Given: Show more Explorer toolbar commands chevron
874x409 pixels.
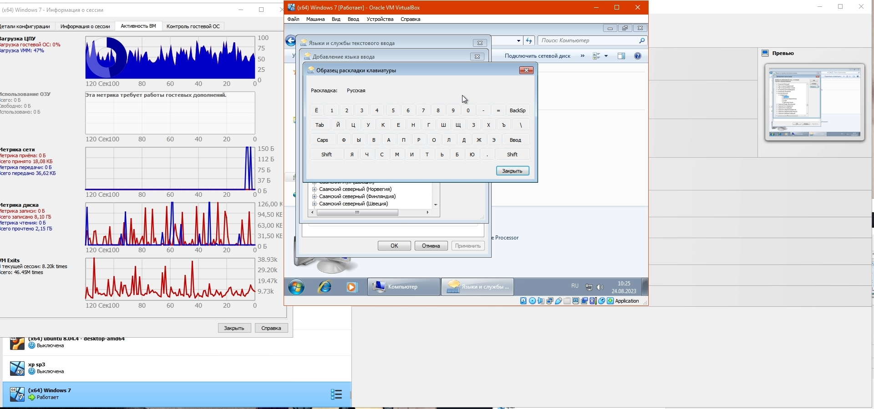Looking at the screenshot, I should point(583,56).
